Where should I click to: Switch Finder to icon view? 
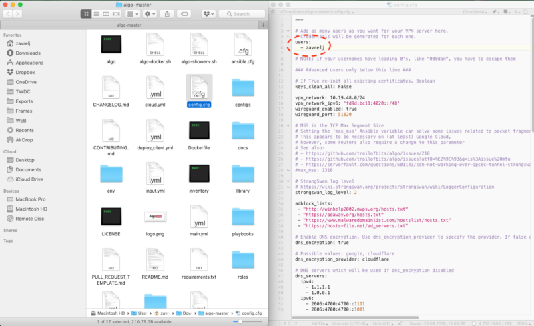coord(86,14)
